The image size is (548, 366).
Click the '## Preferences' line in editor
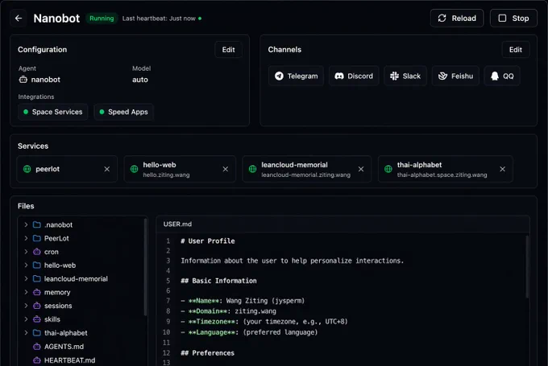click(208, 353)
